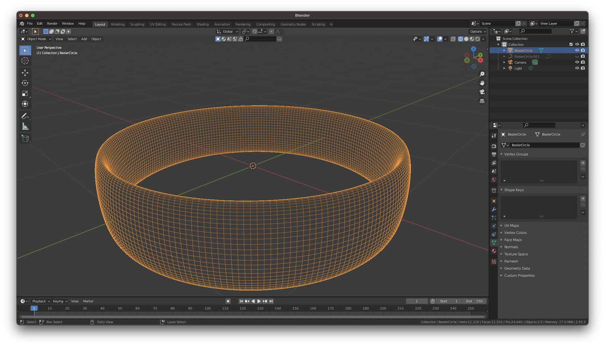The width and height of the screenshot is (605, 347).
Task: Open the World properties tab
Action: click(x=494, y=180)
